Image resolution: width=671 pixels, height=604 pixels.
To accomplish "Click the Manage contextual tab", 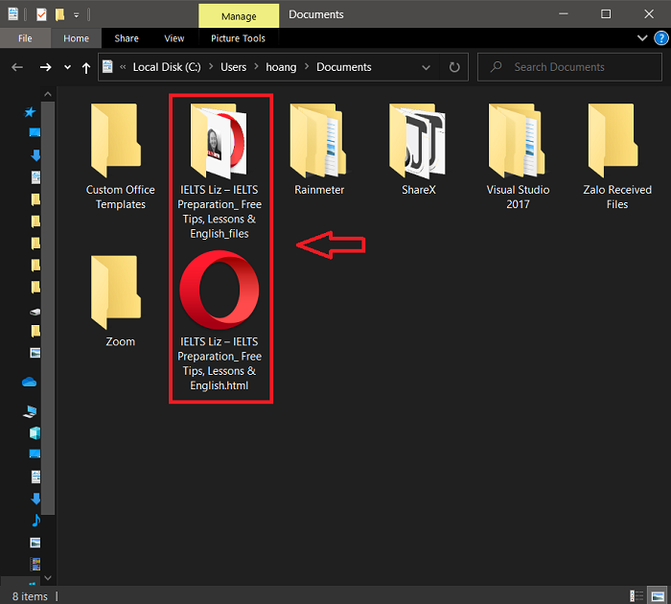I will (x=239, y=16).
